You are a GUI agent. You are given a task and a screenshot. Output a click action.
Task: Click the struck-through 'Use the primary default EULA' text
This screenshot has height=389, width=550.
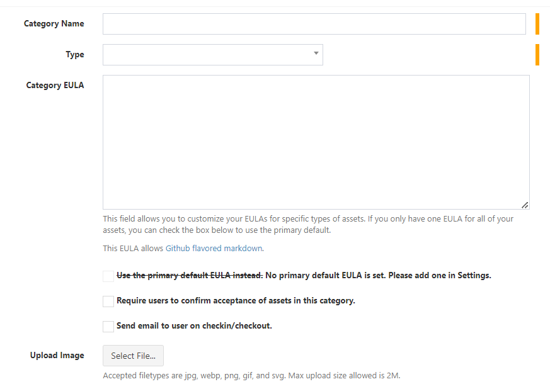click(189, 276)
